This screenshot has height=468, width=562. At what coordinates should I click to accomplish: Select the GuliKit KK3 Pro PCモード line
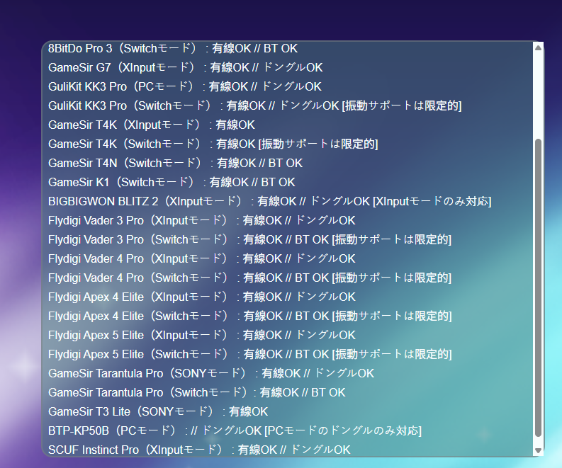tap(185, 86)
